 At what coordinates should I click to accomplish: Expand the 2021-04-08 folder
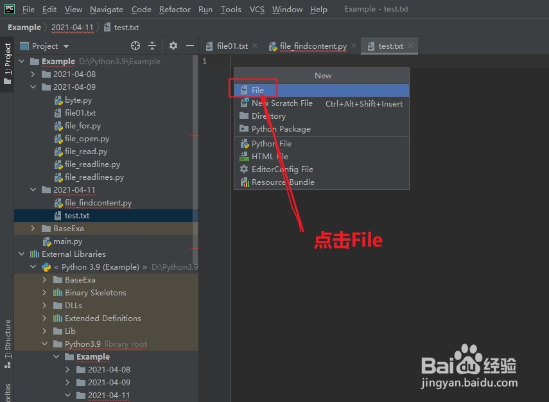tap(33, 74)
